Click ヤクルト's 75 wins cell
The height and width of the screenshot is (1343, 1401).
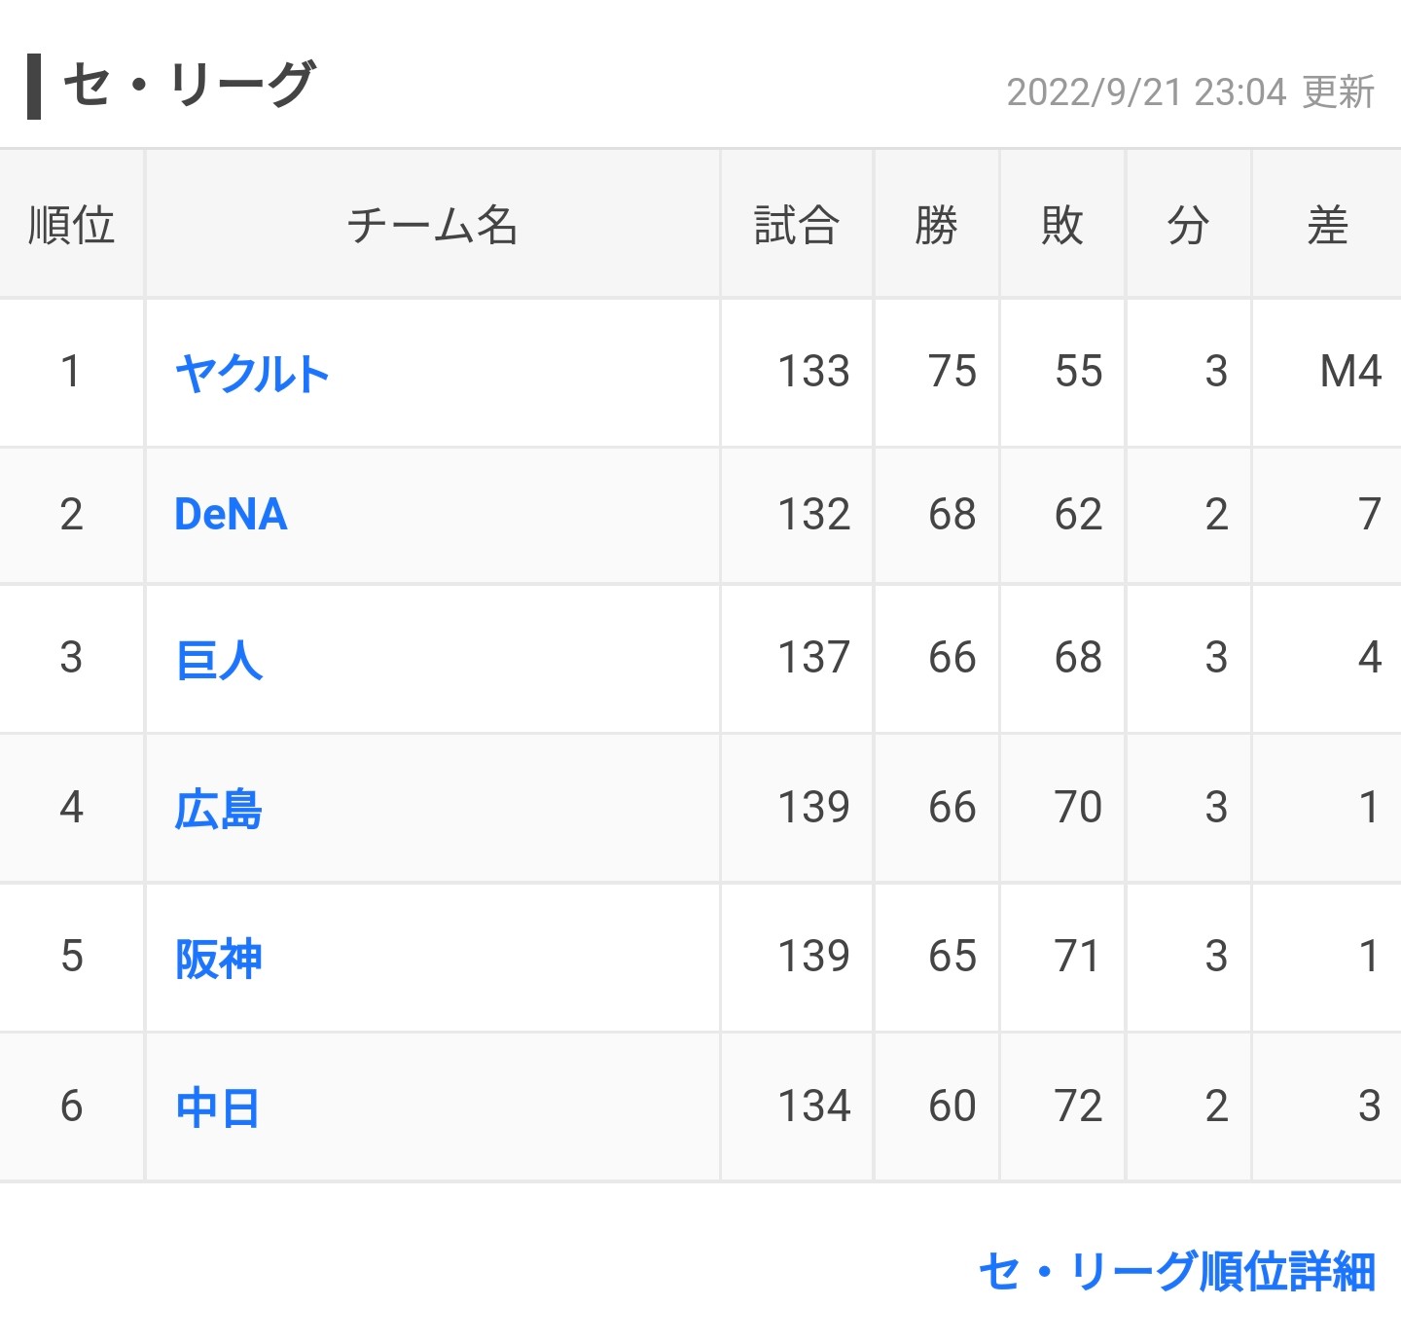[952, 372]
